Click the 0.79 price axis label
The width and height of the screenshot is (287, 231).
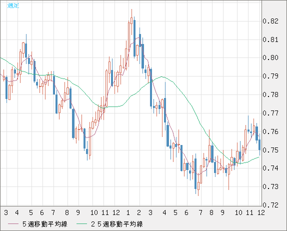point(270,76)
